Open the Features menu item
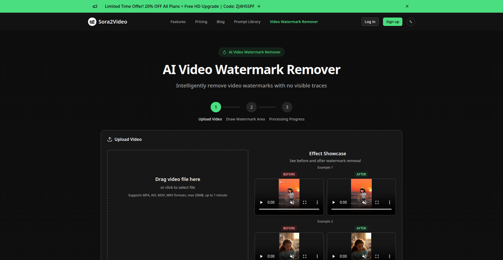This screenshot has height=260, width=503. point(178,22)
